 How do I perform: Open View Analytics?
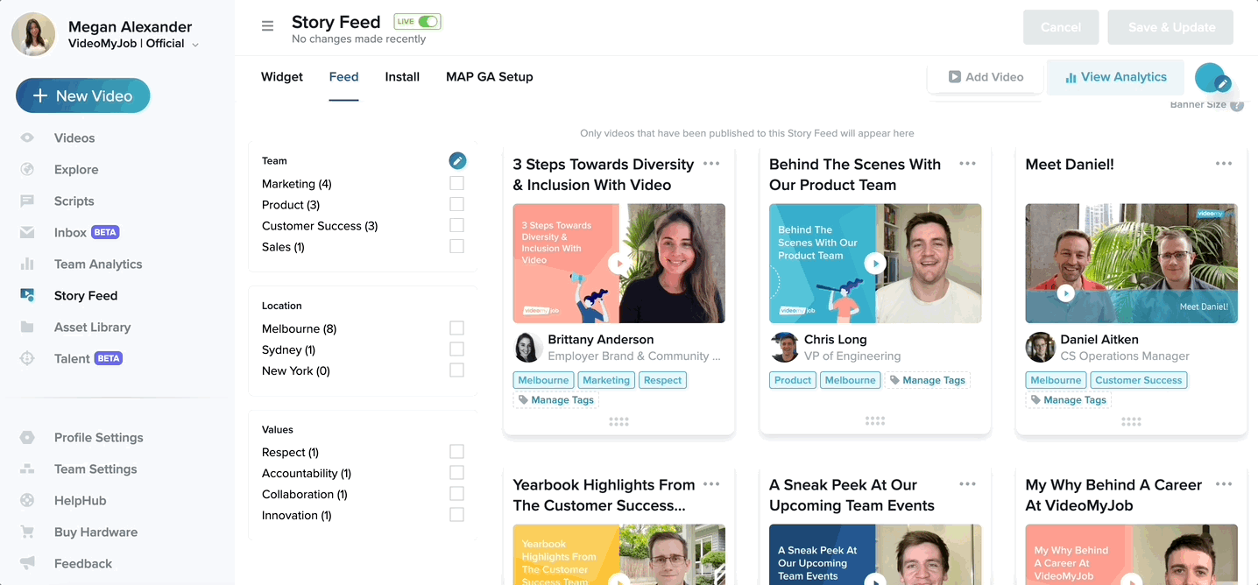point(1115,77)
